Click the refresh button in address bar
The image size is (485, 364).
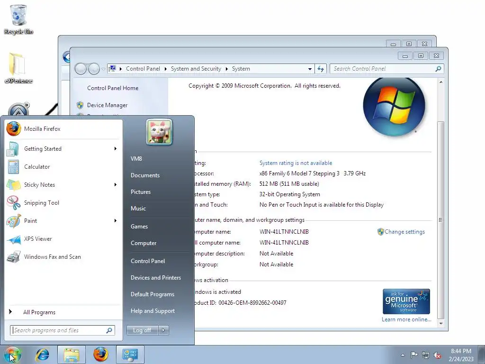coord(321,69)
